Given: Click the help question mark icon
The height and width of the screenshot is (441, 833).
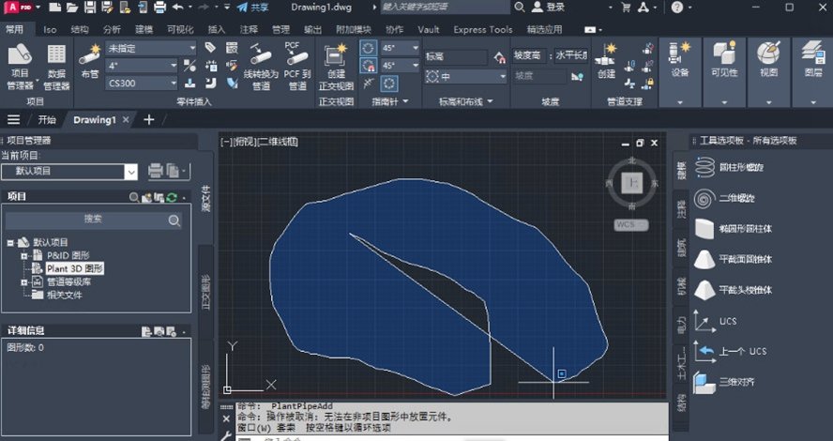Looking at the screenshot, I should tap(677, 8).
